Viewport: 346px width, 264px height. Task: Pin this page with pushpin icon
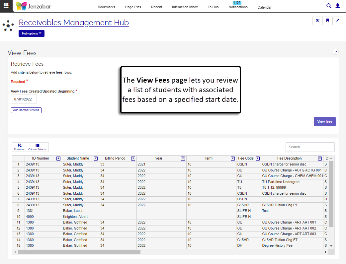337,21
